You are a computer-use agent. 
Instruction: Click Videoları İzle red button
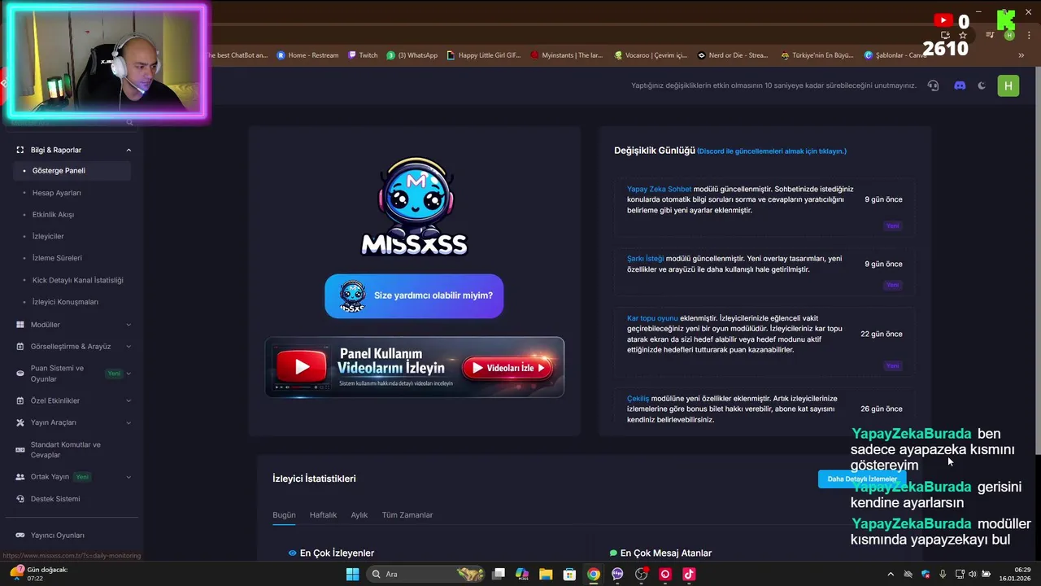tap(508, 368)
